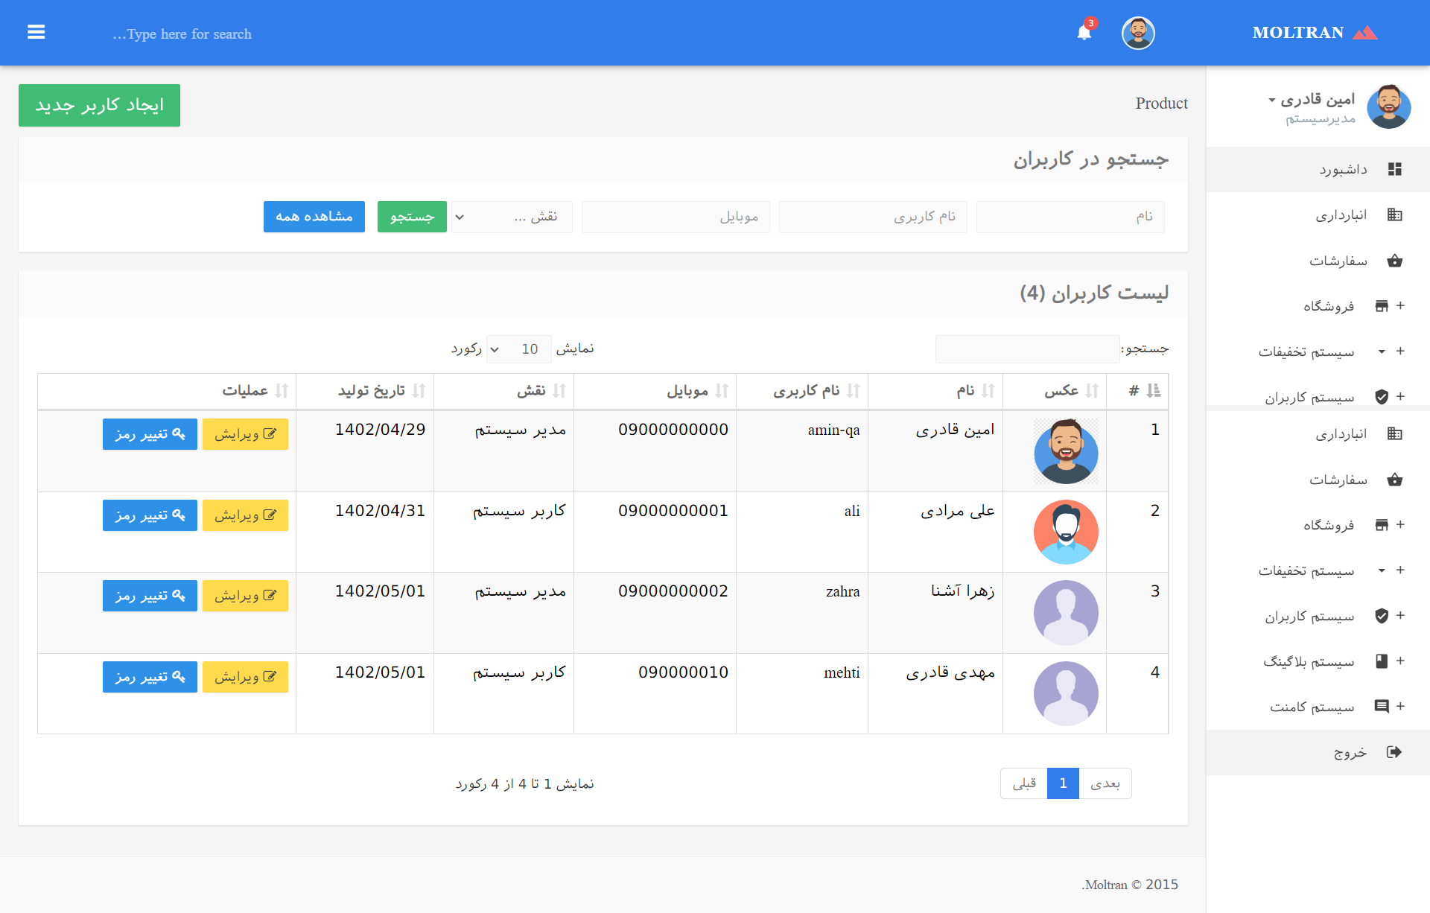Open سیستم کاربران sidebar menu item

1309,397
